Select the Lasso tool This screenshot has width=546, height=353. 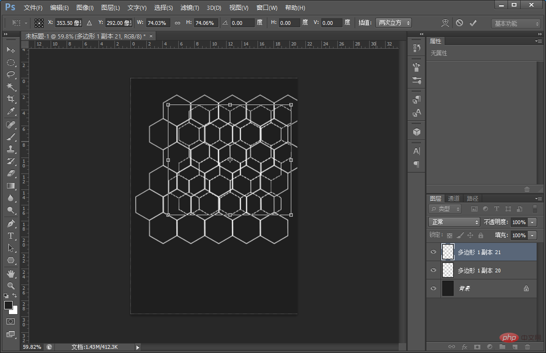pyautogui.click(x=11, y=75)
